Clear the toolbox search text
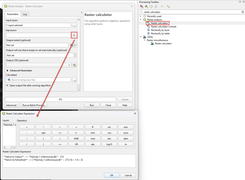 pyautogui.click(x=242, y=12)
